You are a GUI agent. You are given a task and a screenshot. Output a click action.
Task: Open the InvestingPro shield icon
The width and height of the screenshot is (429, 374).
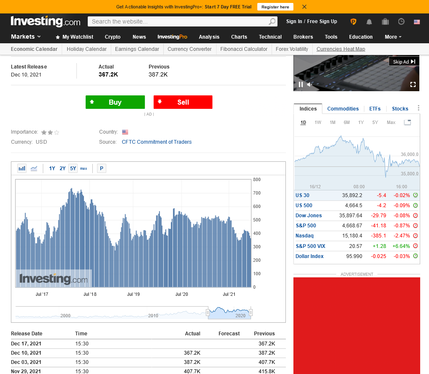(353, 22)
